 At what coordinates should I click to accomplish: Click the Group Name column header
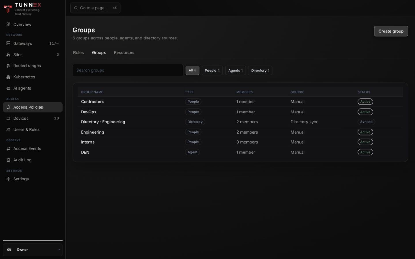92,92
